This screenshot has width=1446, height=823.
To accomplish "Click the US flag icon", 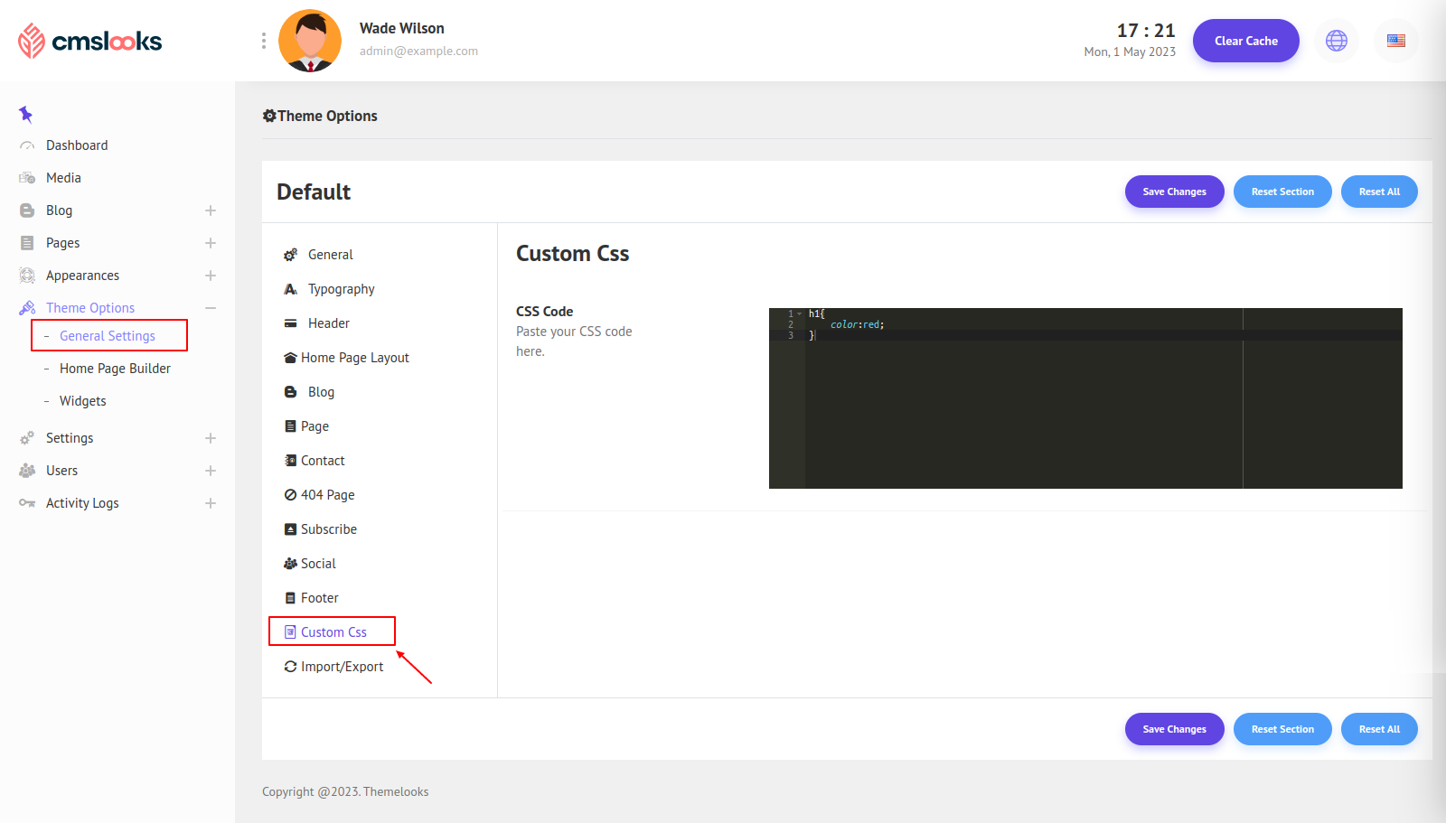I will (1395, 41).
